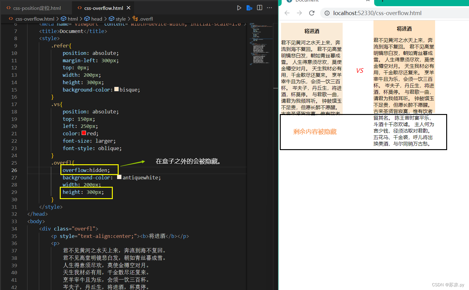The width and height of the screenshot is (469, 290).
Task: Click the .refer{ selector line
Action: click(61, 46)
